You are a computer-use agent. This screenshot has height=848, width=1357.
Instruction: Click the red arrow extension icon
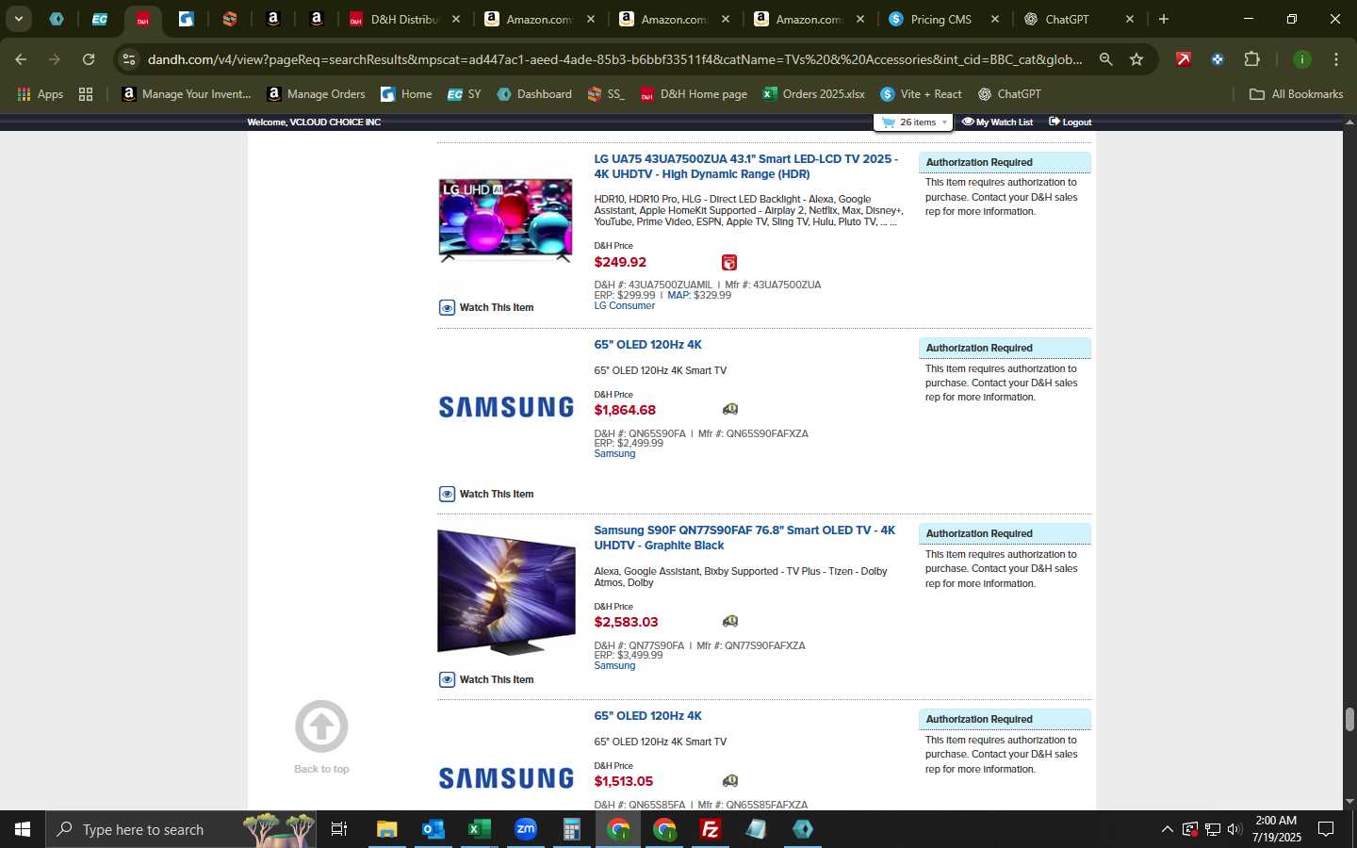[1183, 59]
